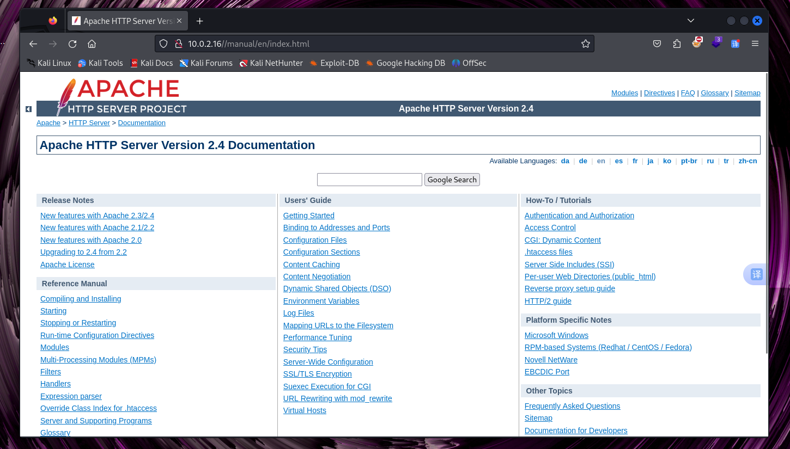Open the Exploit-DB bookmark
Image resolution: width=790 pixels, height=449 pixels.
(334, 63)
